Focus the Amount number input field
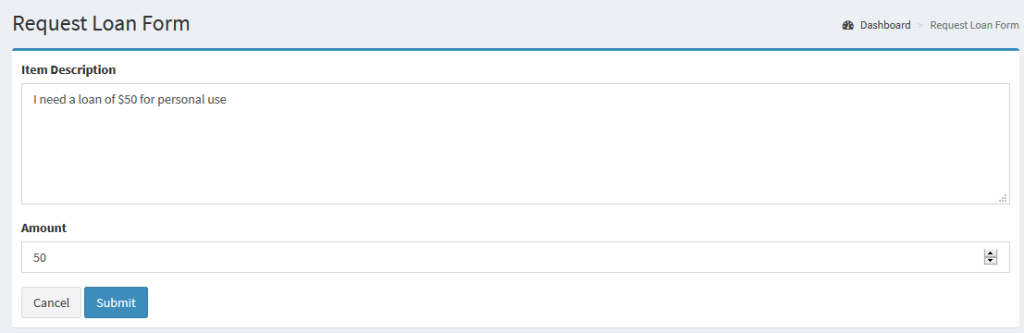The width and height of the screenshot is (1024, 333). 516,257
